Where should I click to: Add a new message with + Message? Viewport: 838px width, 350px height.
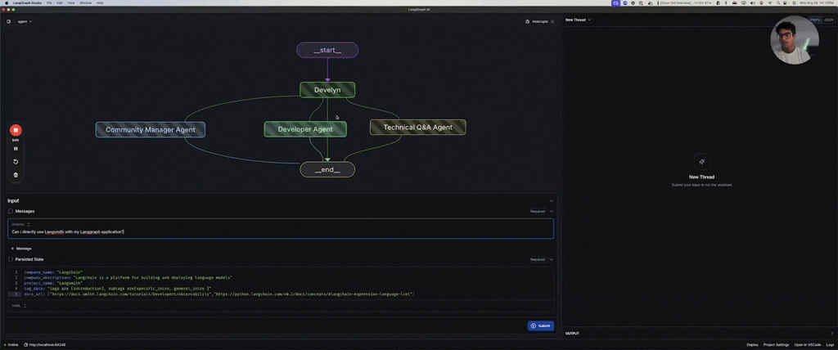click(21, 249)
